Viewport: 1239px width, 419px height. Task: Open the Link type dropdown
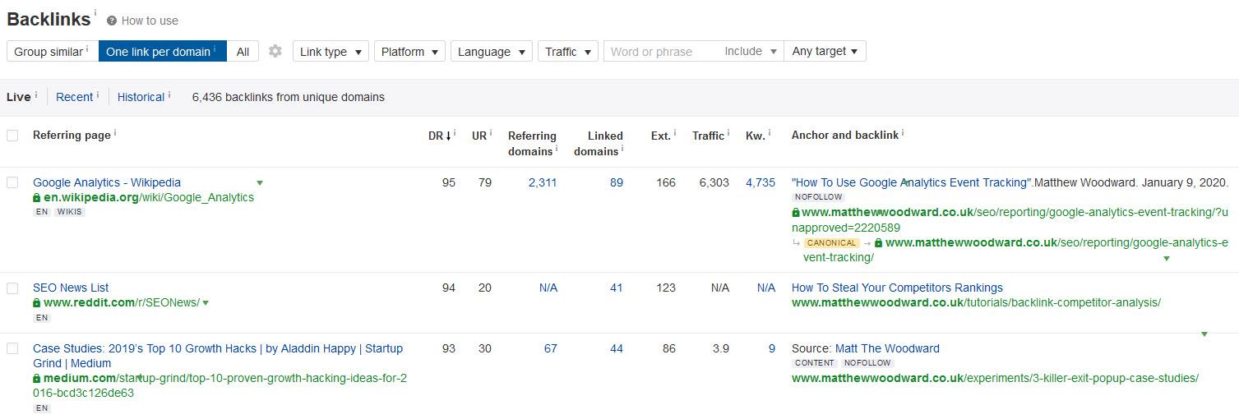tap(331, 51)
